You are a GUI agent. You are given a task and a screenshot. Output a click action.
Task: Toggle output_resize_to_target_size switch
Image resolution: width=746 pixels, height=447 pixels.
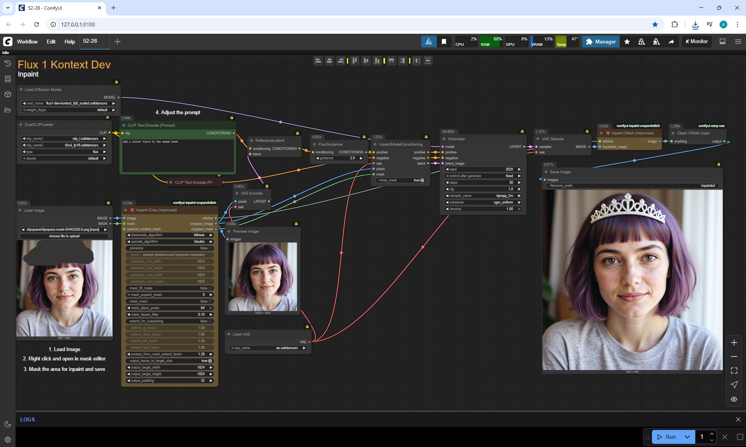click(210, 361)
